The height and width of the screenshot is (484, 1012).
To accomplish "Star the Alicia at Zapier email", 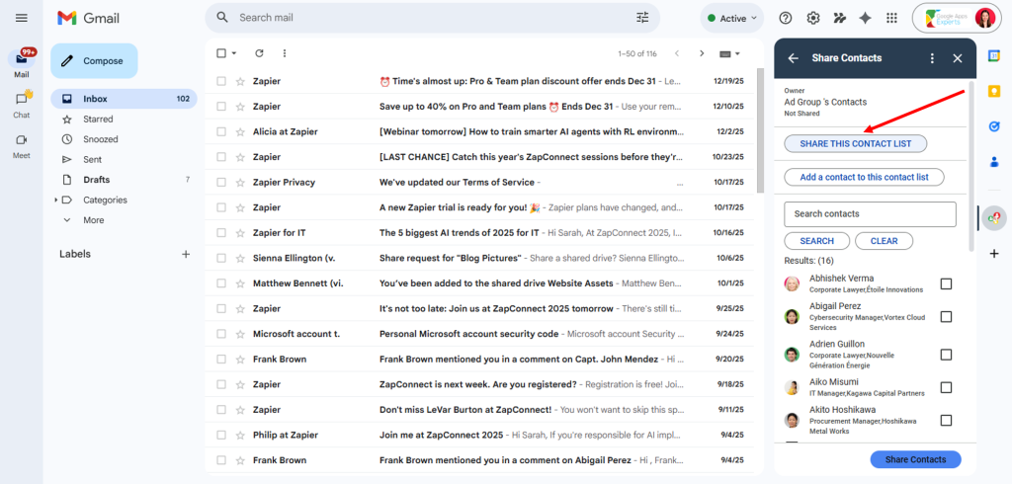I will tap(240, 131).
